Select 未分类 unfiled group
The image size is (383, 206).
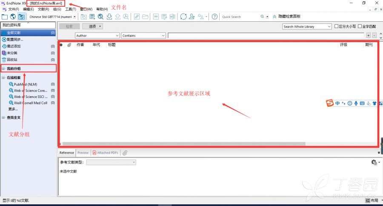[x=29, y=53]
